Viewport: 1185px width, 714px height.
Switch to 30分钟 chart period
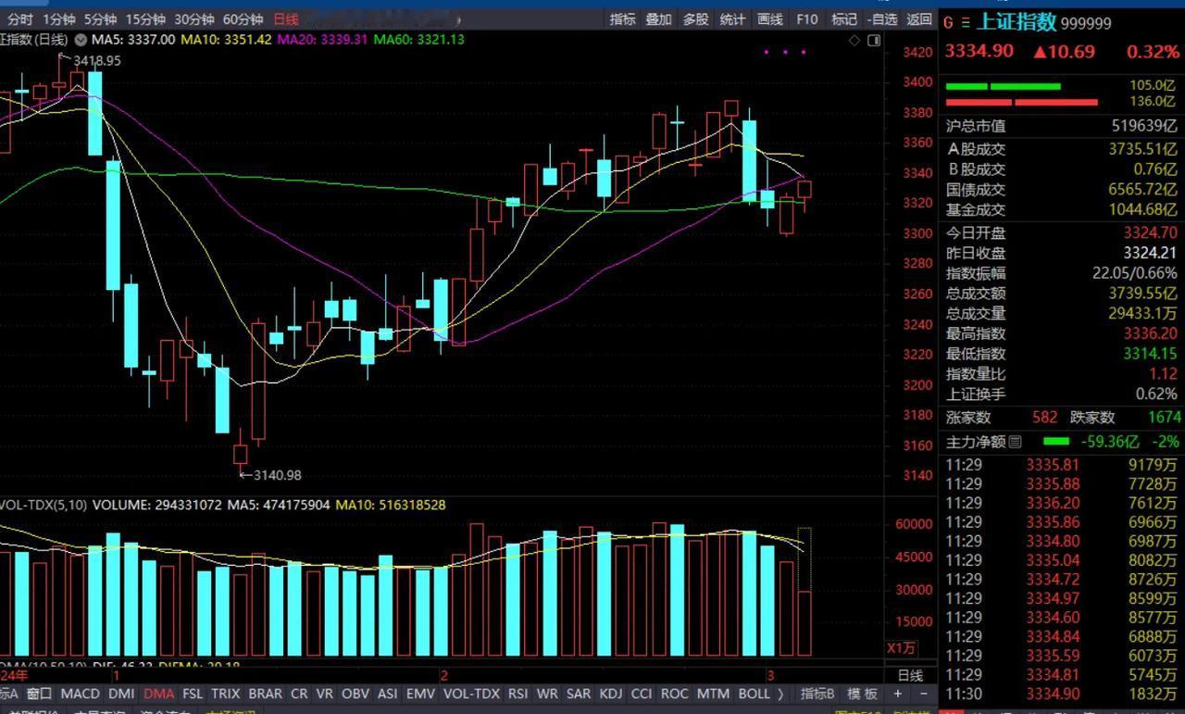tap(194, 19)
